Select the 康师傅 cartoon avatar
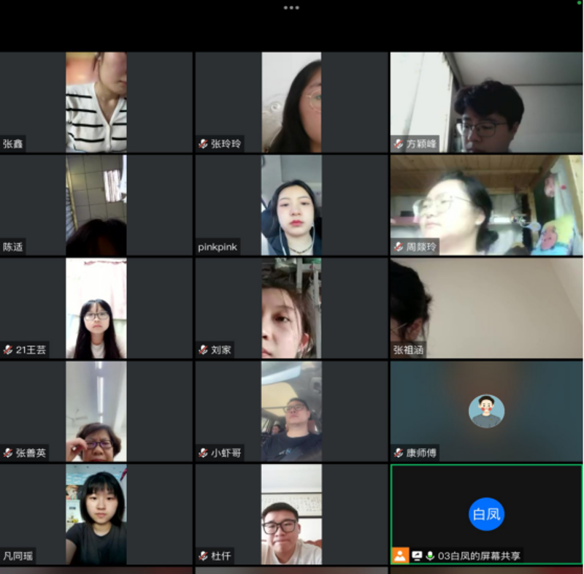The image size is (584, 574). point(486,411)
